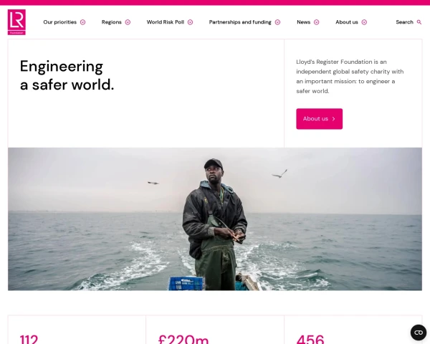
Task: Click the fisherman hero image
Action: tap(215, 219)
